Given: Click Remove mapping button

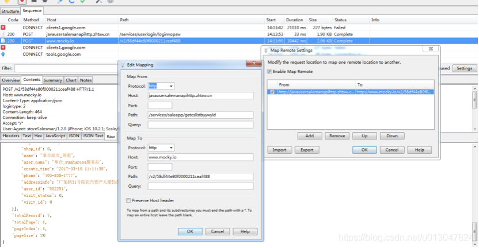Looking at the screenshot, I should (337, 136).
